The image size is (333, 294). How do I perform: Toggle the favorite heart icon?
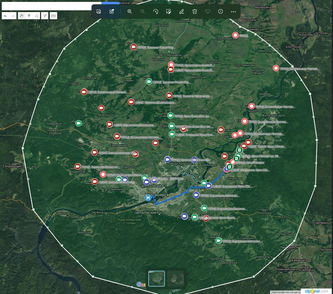click(x=207, y=11)
